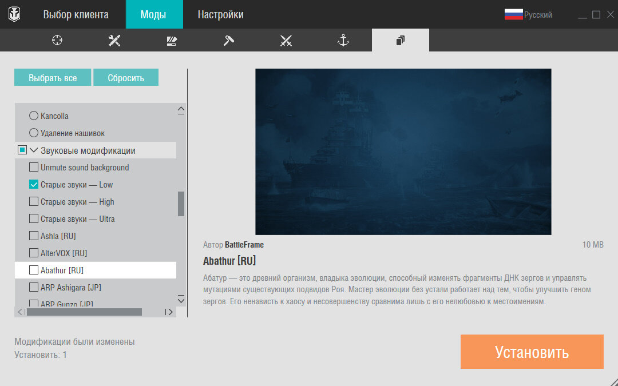Open the interface editing mods tab
618x386 pixels.
coord(172,40)
